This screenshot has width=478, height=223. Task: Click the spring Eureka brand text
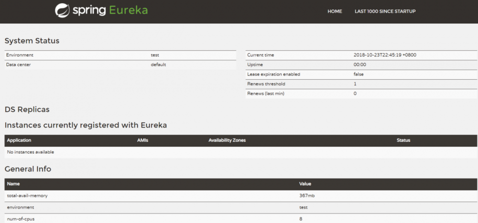click(x=111, y=11)
